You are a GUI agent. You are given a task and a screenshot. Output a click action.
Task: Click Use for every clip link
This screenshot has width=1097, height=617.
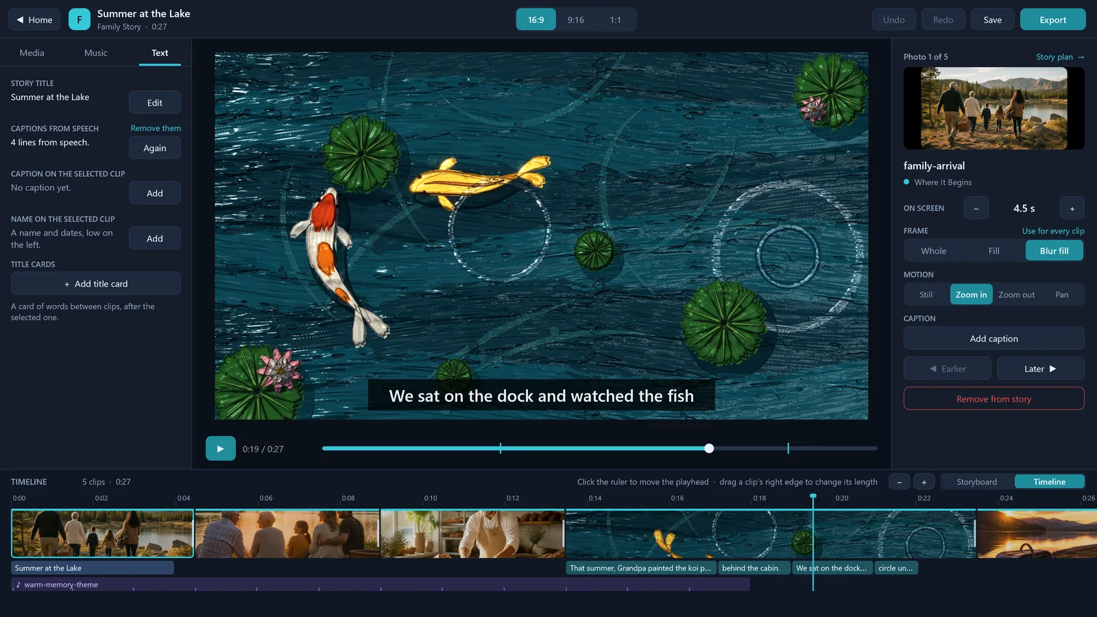coord(1053,231)
